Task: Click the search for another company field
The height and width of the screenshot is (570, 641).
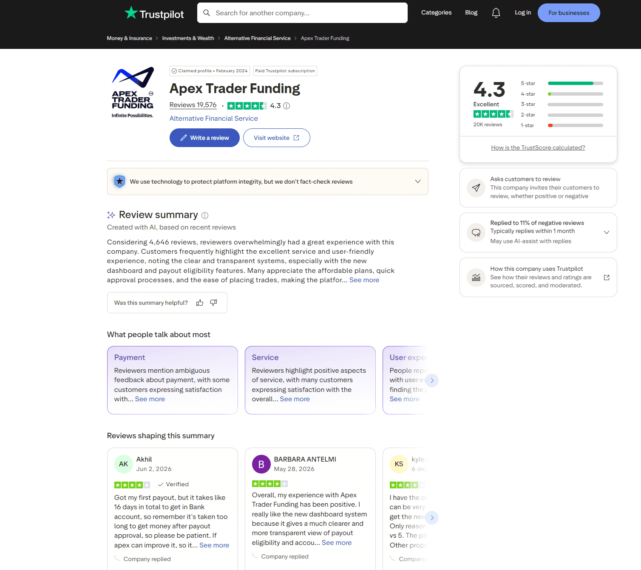Action: [302, 13]
